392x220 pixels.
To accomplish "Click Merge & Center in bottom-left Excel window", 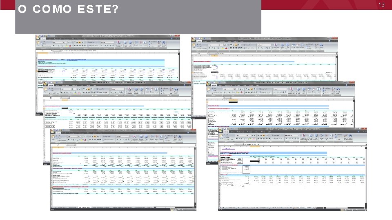I will [x=109, y=140].
